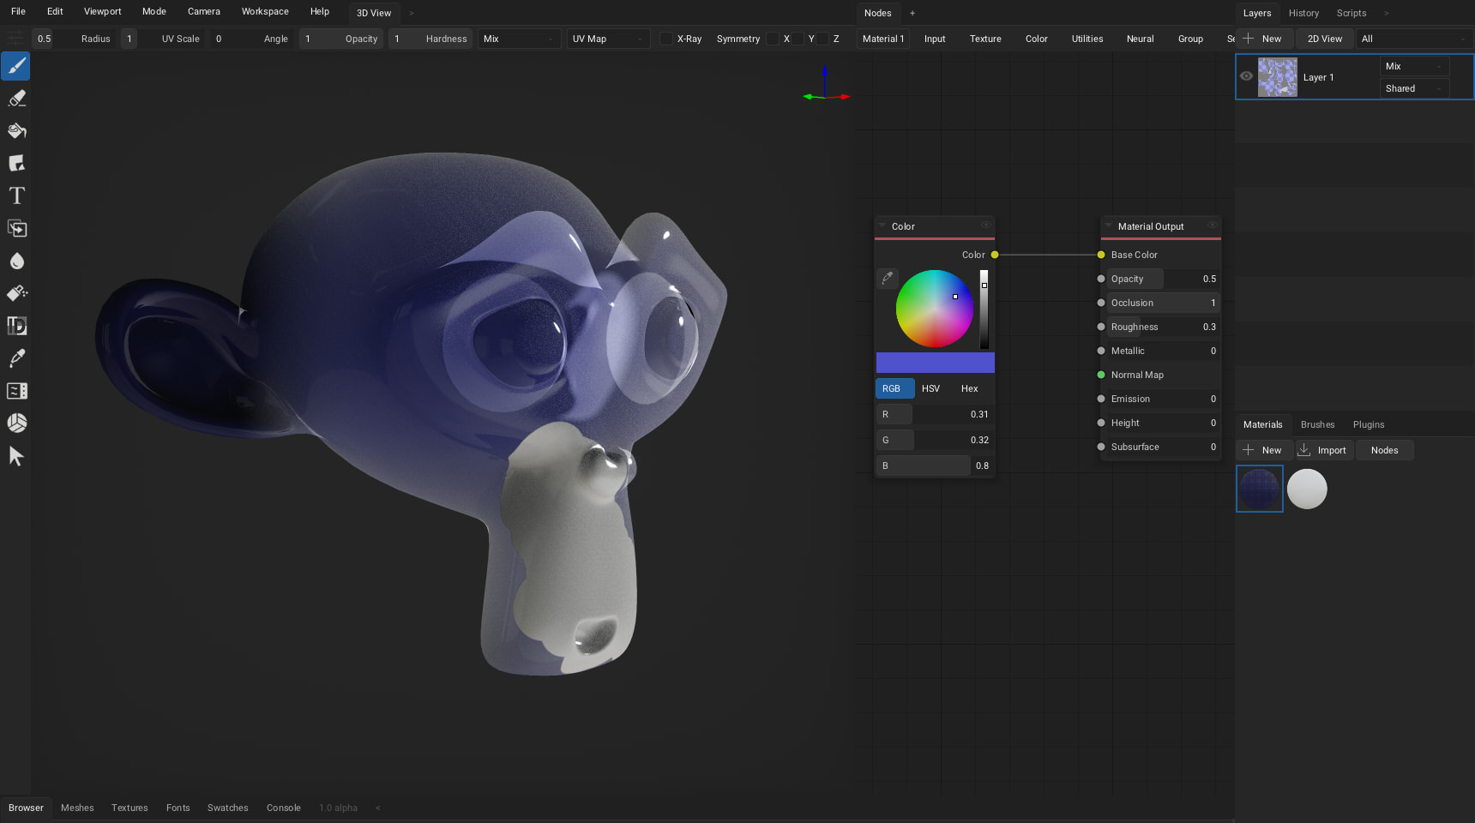This screenshot has width=1475, height=823.
Task: Collapse the Material Output node
Action: tap(1108, 226)
